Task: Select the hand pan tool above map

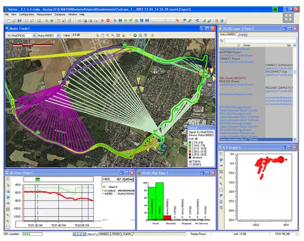Action: tap(103, 35)
